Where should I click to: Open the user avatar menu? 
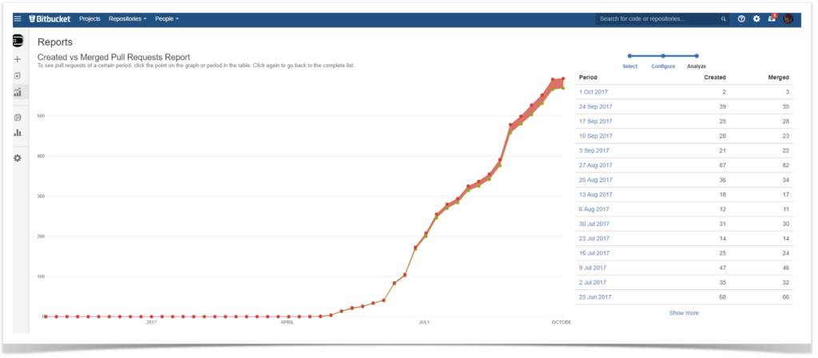788,18
